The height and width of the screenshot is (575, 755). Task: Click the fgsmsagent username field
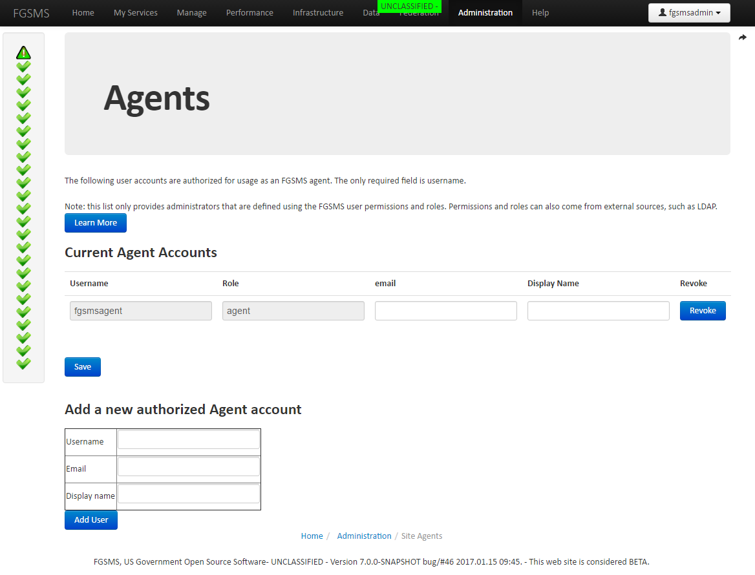141,311
